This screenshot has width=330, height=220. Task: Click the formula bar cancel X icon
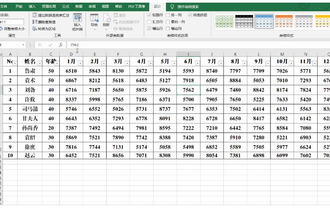coord(40,45)
